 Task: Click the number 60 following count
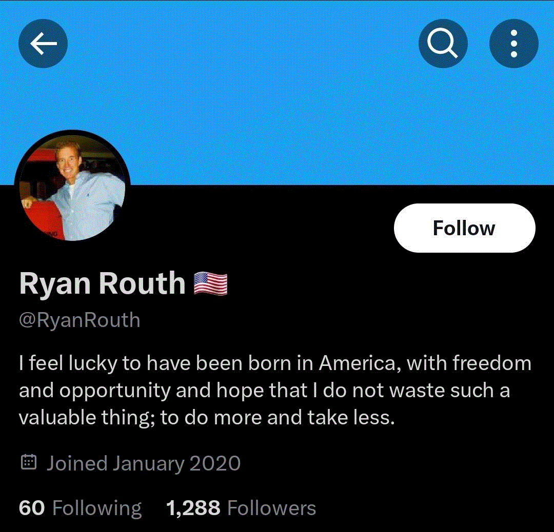point(32,508)
